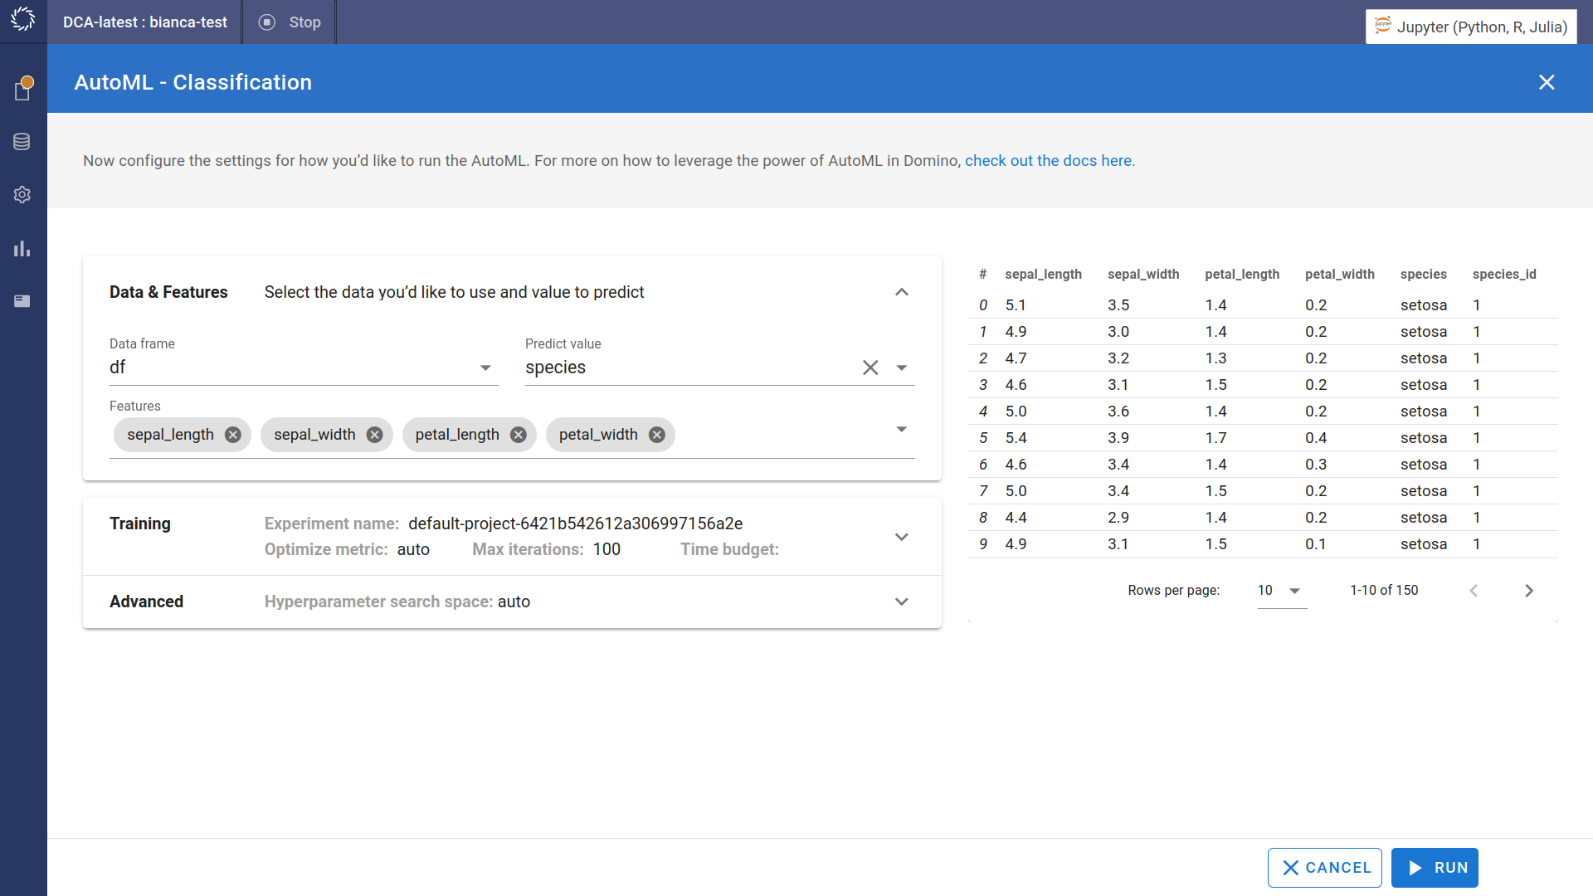Click the RUN button

1435,868
